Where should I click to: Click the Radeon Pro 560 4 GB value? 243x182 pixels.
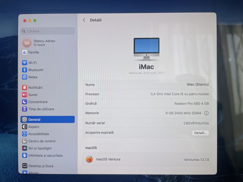tap(191, 103)
